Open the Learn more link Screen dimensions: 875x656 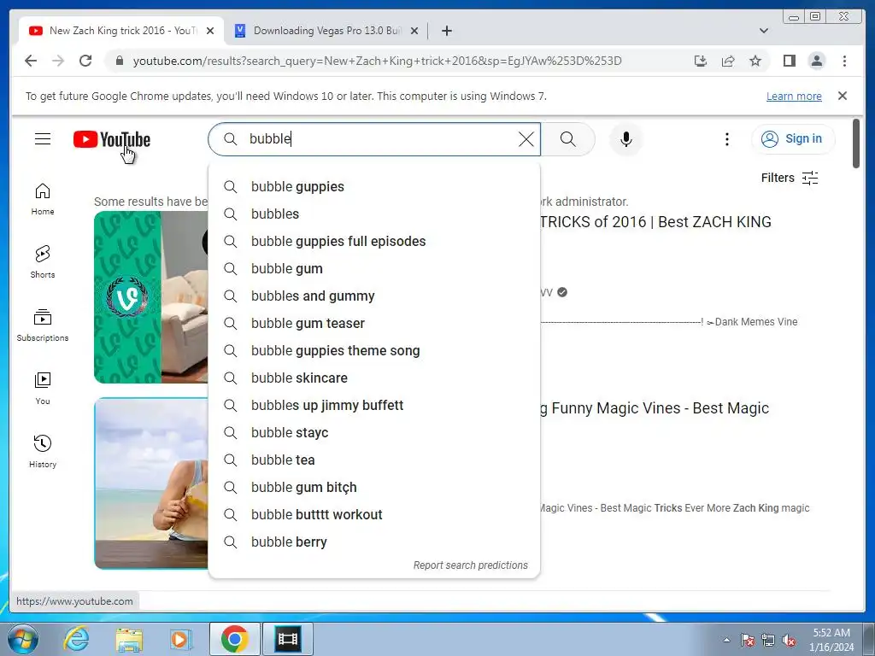(x=794, y=96)
